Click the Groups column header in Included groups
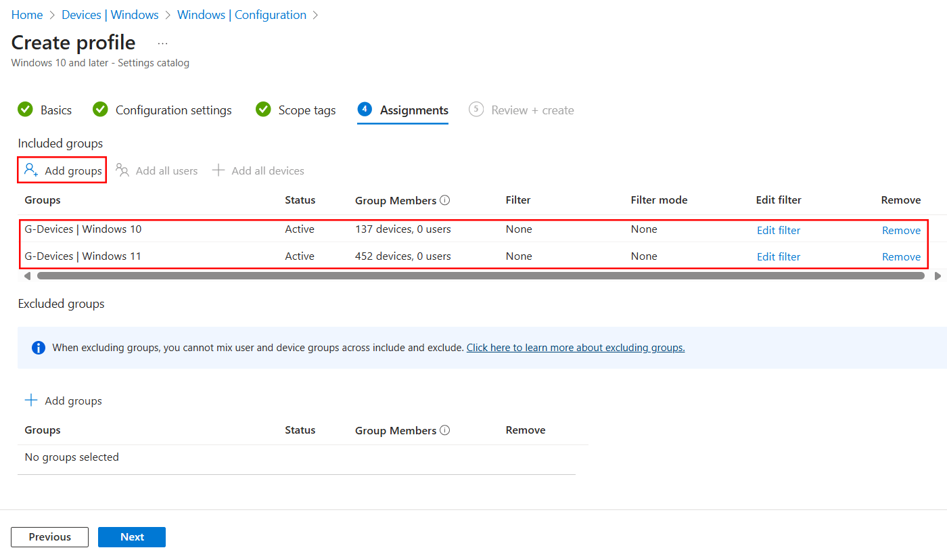Screen dimensions: 947x550 tap(43, 200)
